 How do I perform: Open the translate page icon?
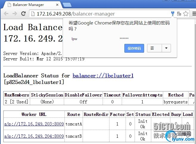click(179, 13)
